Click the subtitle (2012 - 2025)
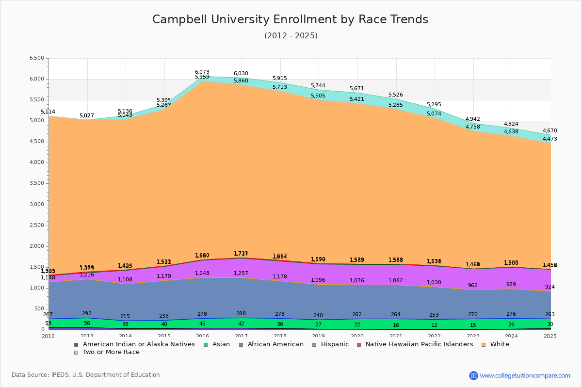Viewport: 582px width, 388px height. [x=291, y=35]
